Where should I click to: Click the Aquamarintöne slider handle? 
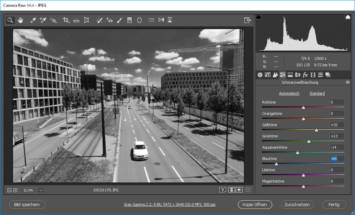click(298, 153)
